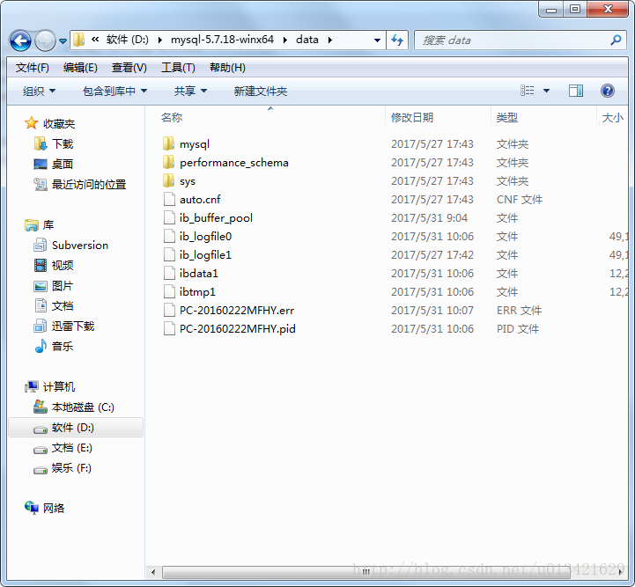This screenshot has height=587, width=635.
Task: Select the PC-20160222MFHY.pid file
Action: tap(237, 329)
